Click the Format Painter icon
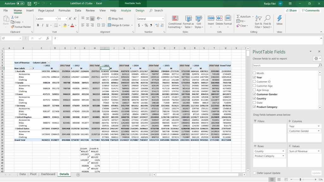324x182 pixels. pos(12,27)
